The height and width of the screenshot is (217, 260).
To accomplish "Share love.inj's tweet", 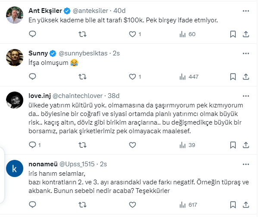I will coord(246,145).
